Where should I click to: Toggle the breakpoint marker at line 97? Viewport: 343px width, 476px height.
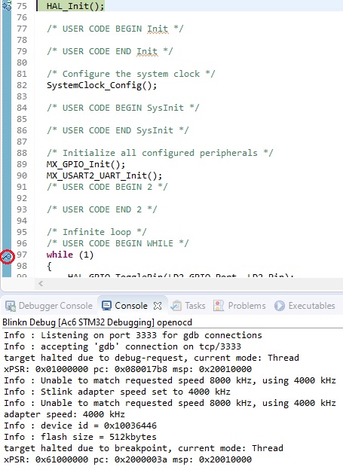8,257
